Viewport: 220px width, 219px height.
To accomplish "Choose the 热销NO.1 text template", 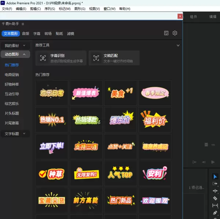I will (x=52, y=120).
